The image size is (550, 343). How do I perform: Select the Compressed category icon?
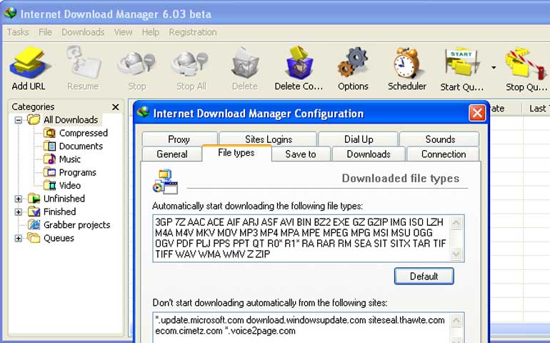click(x=49, y=133)
